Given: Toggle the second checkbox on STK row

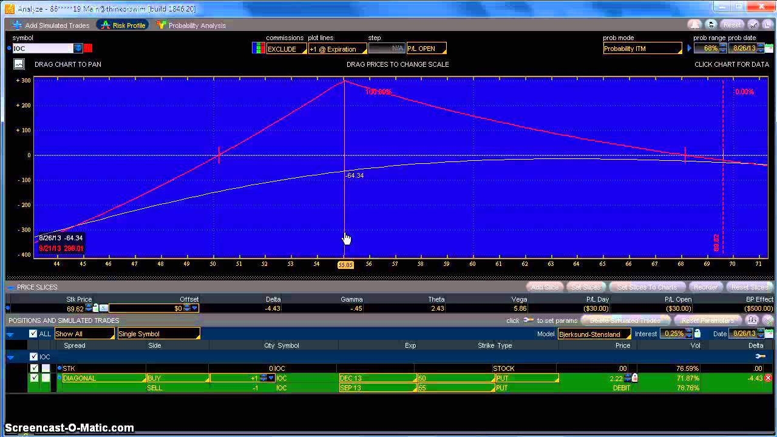Looking at the screenshot, I should tap(46, 368).
